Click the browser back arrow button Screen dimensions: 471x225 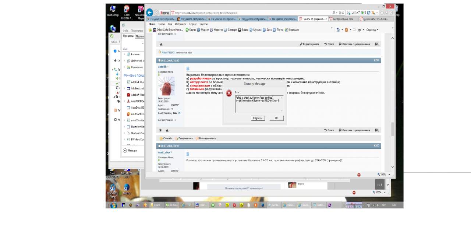149,12
